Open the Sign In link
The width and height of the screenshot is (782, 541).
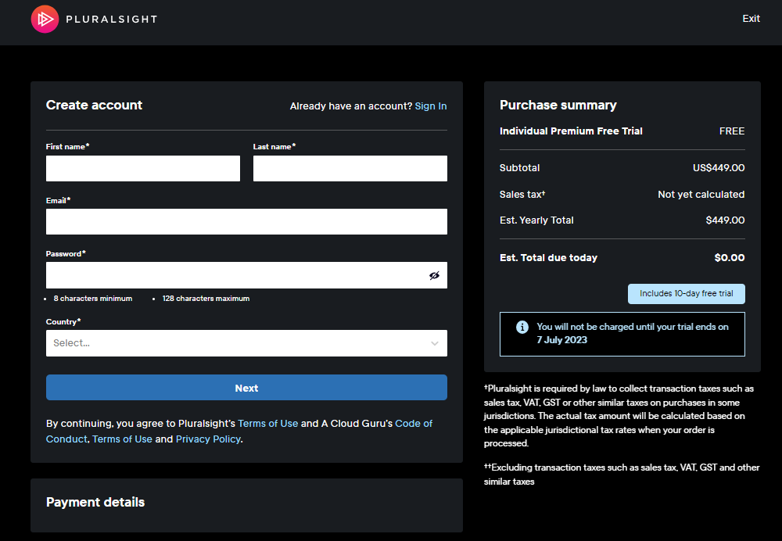tap(430, 106)
